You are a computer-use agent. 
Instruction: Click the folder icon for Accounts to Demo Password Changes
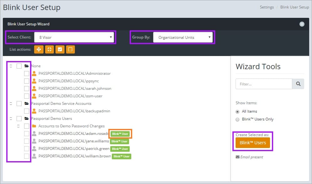point(34,126)
